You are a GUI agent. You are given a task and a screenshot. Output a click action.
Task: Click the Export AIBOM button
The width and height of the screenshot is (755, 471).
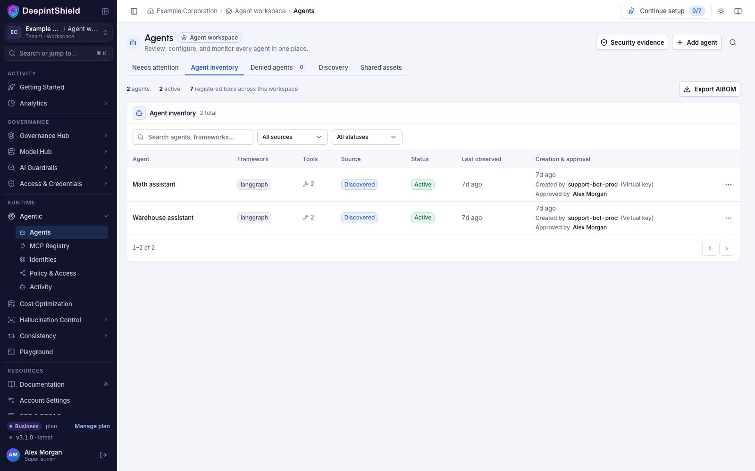coord(710,89)
